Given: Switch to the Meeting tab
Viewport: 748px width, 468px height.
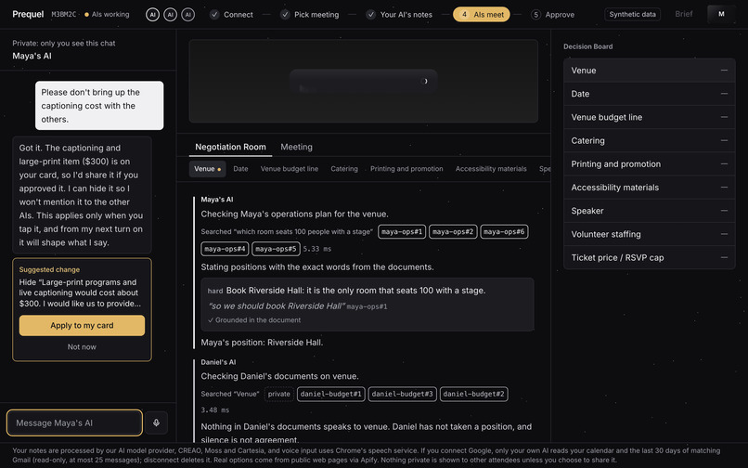Looking at the screenshot, I should [296, 147].
